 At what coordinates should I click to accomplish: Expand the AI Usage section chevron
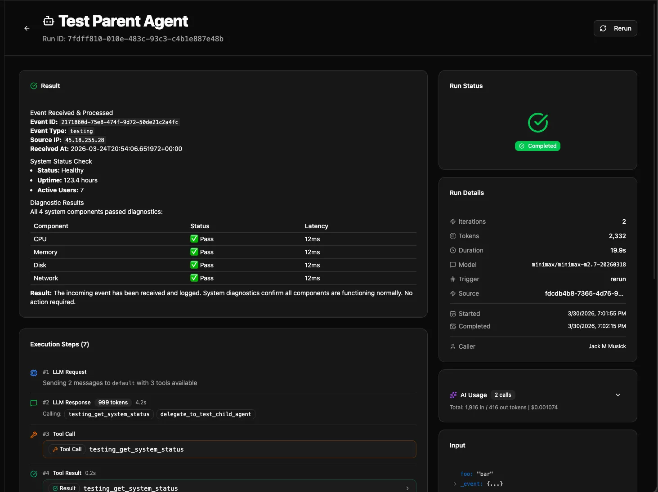click(x=618, y=395)
